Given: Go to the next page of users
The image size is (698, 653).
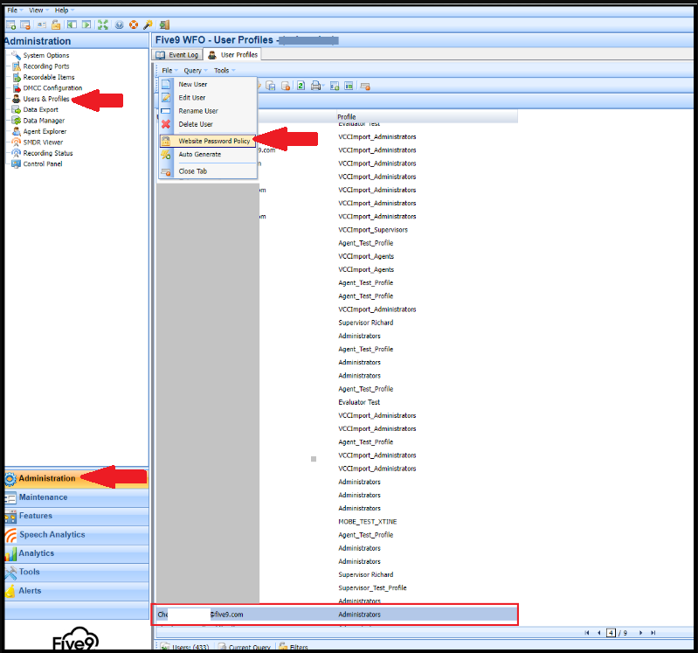Looking at the screenshot, I should (640, 633).
